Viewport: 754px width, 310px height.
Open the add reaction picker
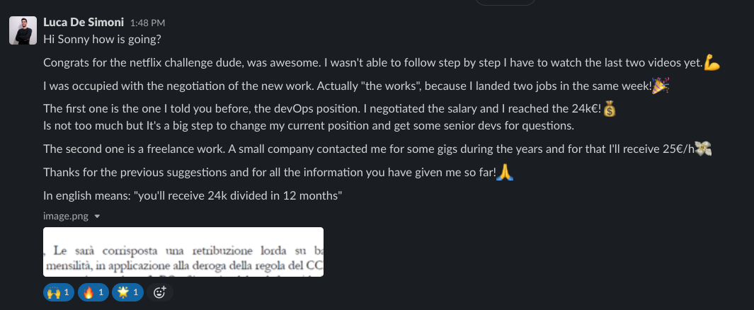point(160,292)
